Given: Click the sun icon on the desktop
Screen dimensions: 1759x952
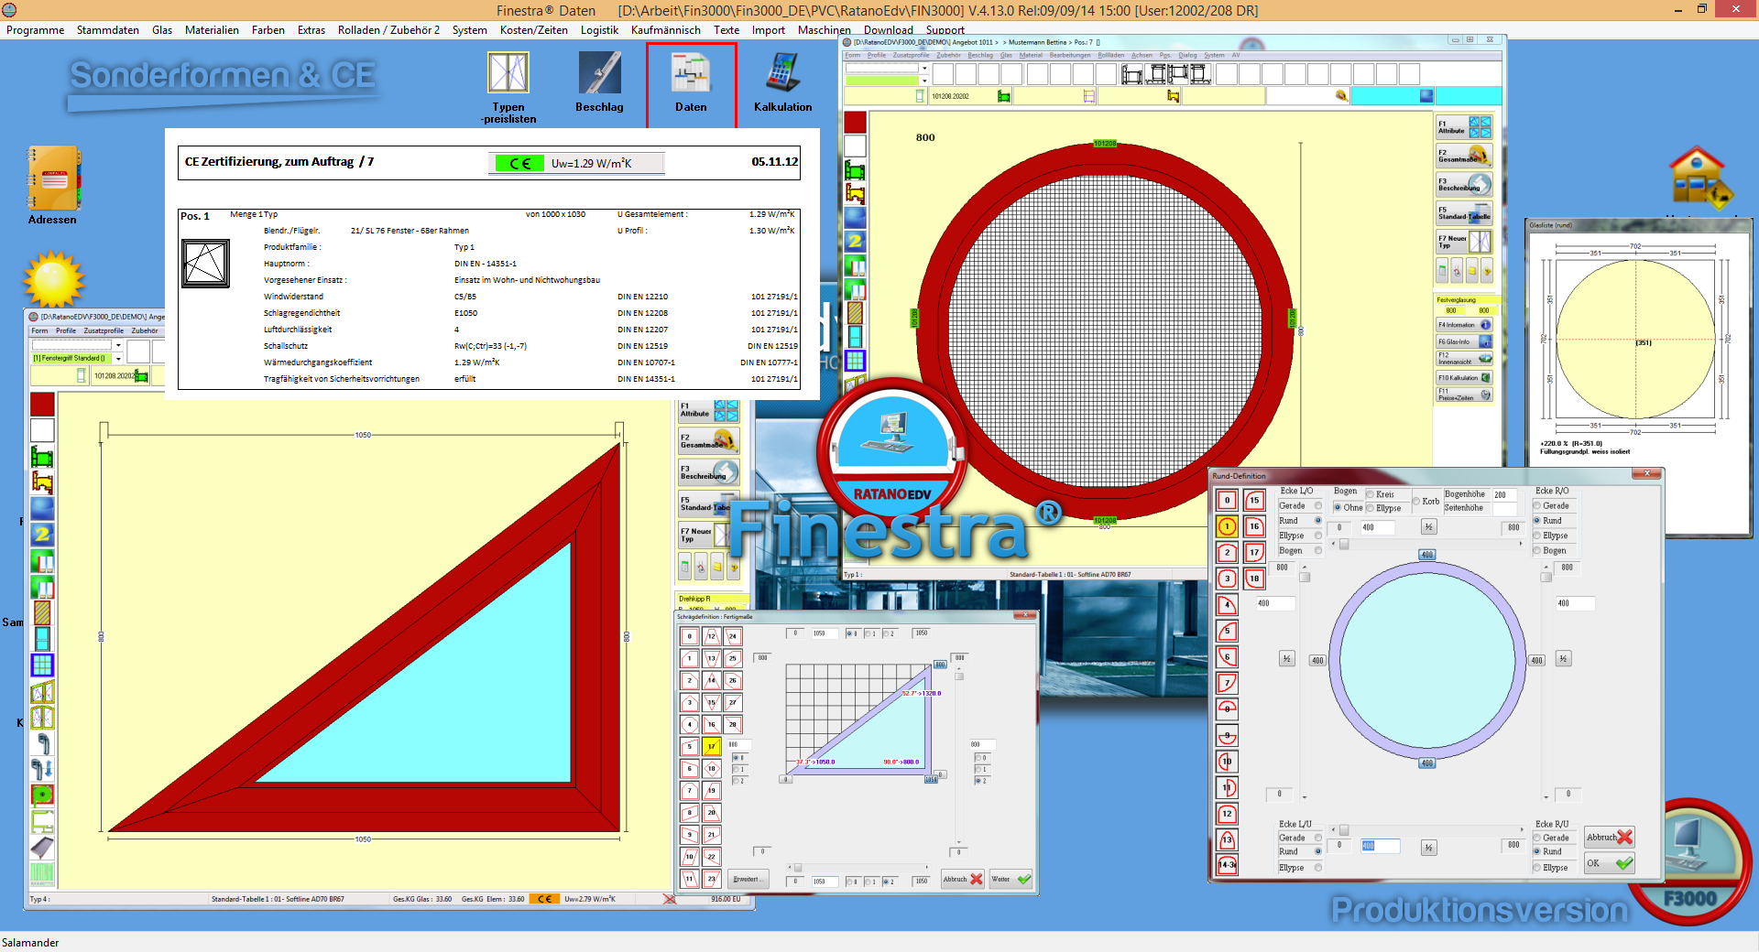Looking at the screenshot, I should click(53, 279).
